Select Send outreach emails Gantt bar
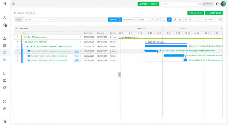Screen dimensions: 228x125 pyautogui.click(x=174, y=55)
